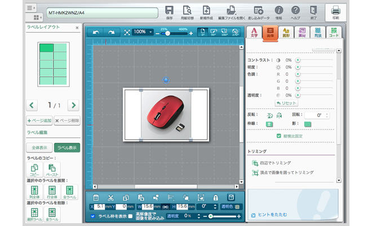Image resolution: width=372 pixels, height=226 pixels.
Task: Open 背景 background tab
Action: [318, 33]
